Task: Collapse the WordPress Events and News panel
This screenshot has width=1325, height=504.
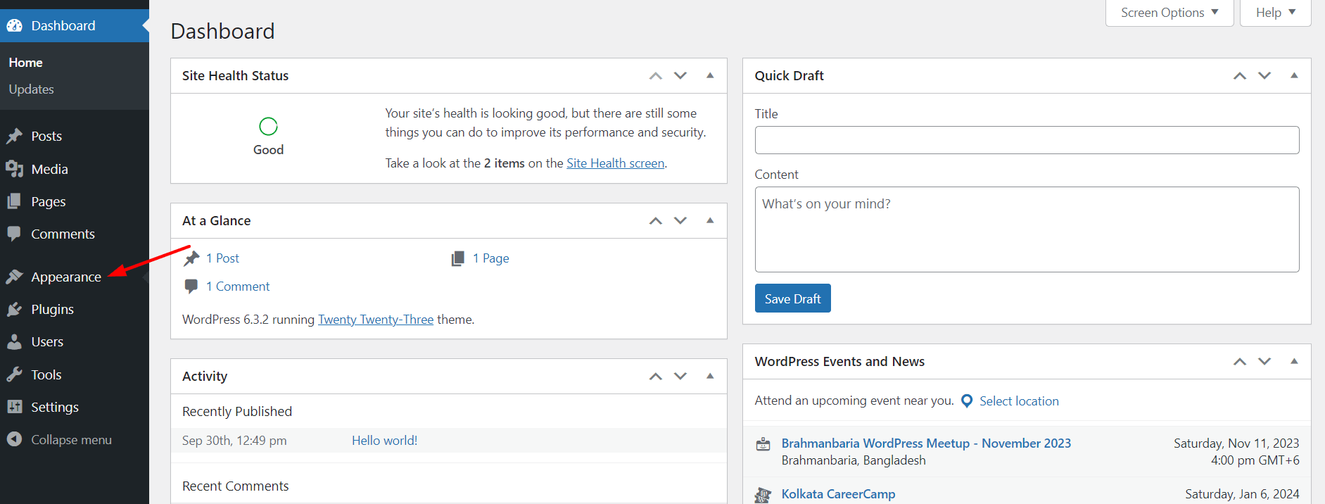Action: [x=1294, y=361]
